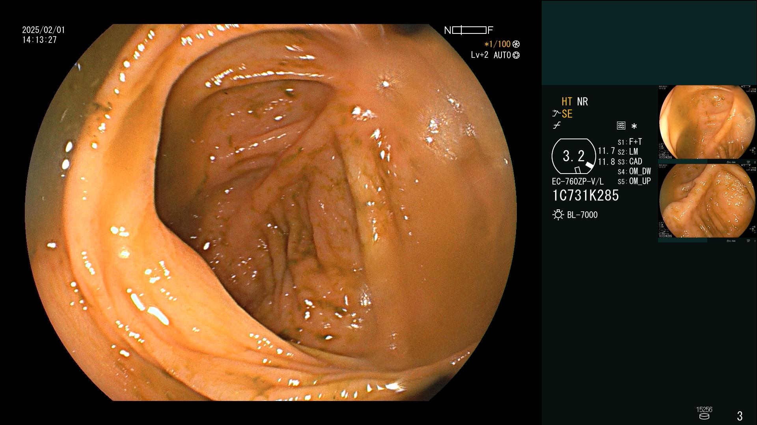Image resolution: width=757 pixels, height=425 pixels.
Task: Click the auto iris icon beside AUTO
Action: click(516, 55)
